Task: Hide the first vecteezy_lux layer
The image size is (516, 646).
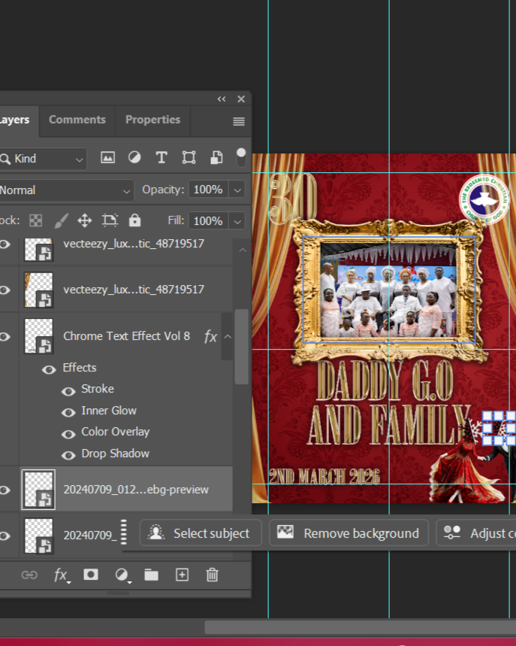Action: [x=5, y=244]
